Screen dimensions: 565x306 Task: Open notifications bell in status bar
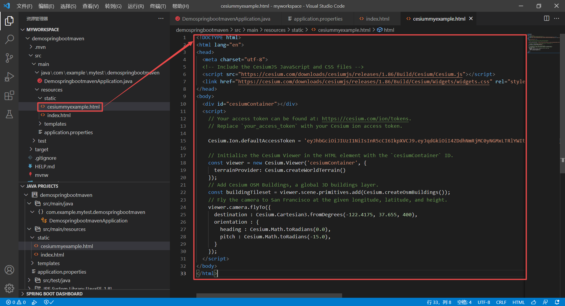tap(557, 302)
